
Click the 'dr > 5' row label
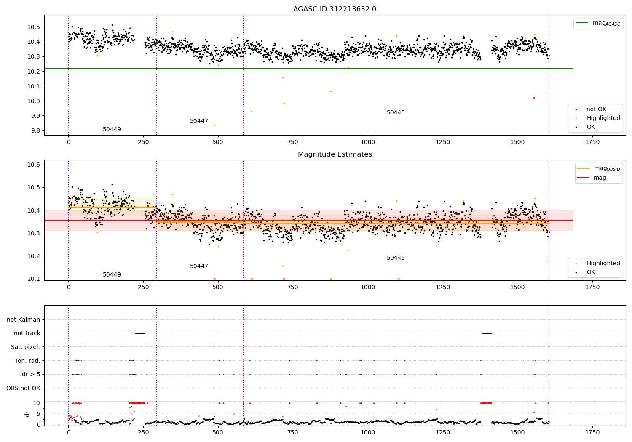click(31, 375)
